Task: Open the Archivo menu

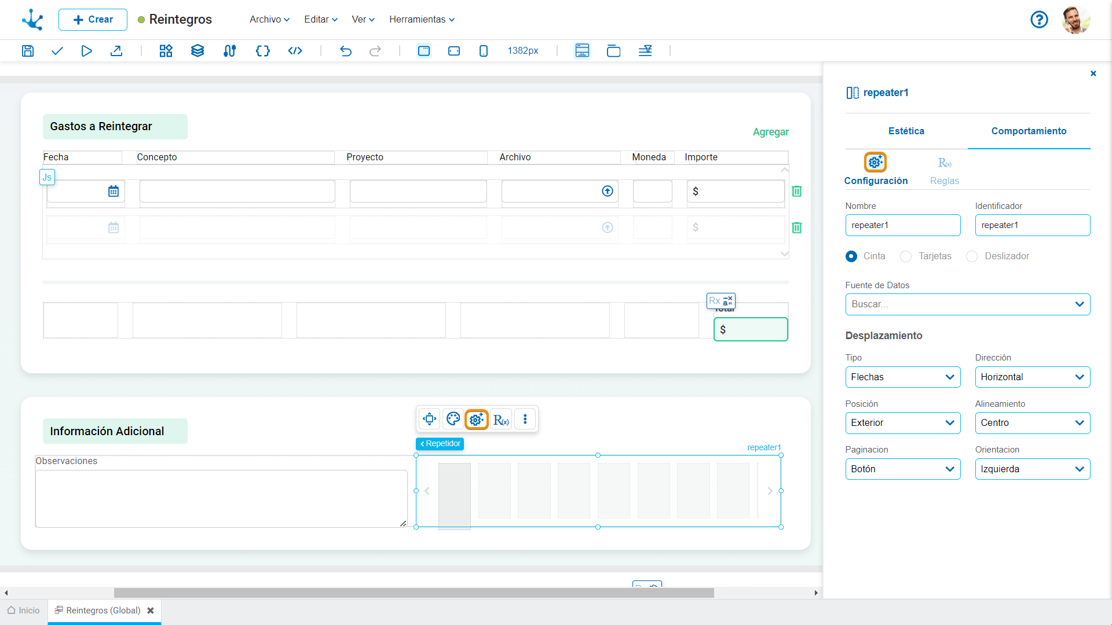Action: [x=269, y=20]
